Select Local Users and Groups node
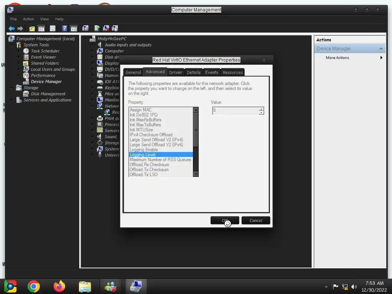The image size is (392, 294). [53, 69]
